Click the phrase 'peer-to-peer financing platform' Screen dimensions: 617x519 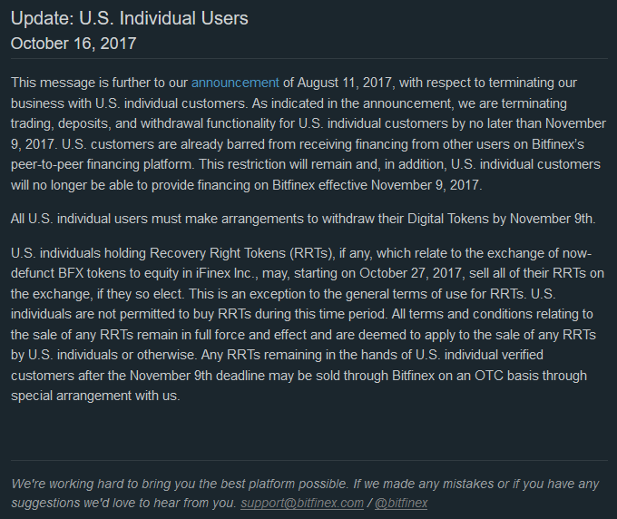(103, 164)
